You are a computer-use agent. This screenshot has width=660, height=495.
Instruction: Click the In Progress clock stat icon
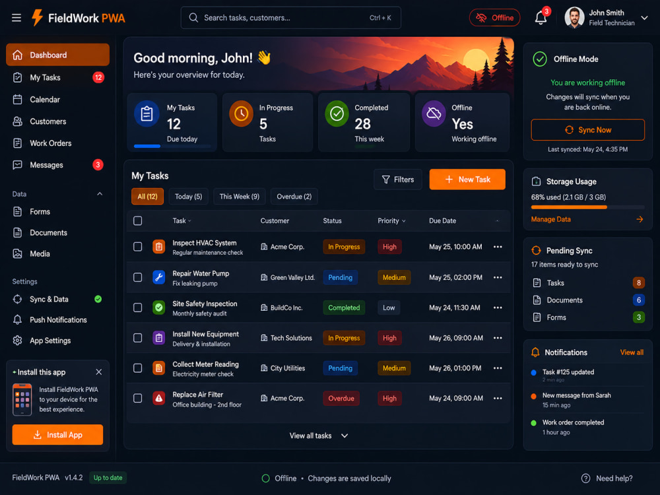(241, 114)
